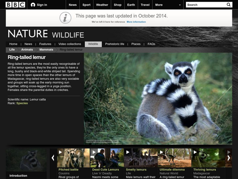The width and height of the screenshot is (238, 179).
Task: Open the Thriving lemurs title link
Action: coord(205,169)
